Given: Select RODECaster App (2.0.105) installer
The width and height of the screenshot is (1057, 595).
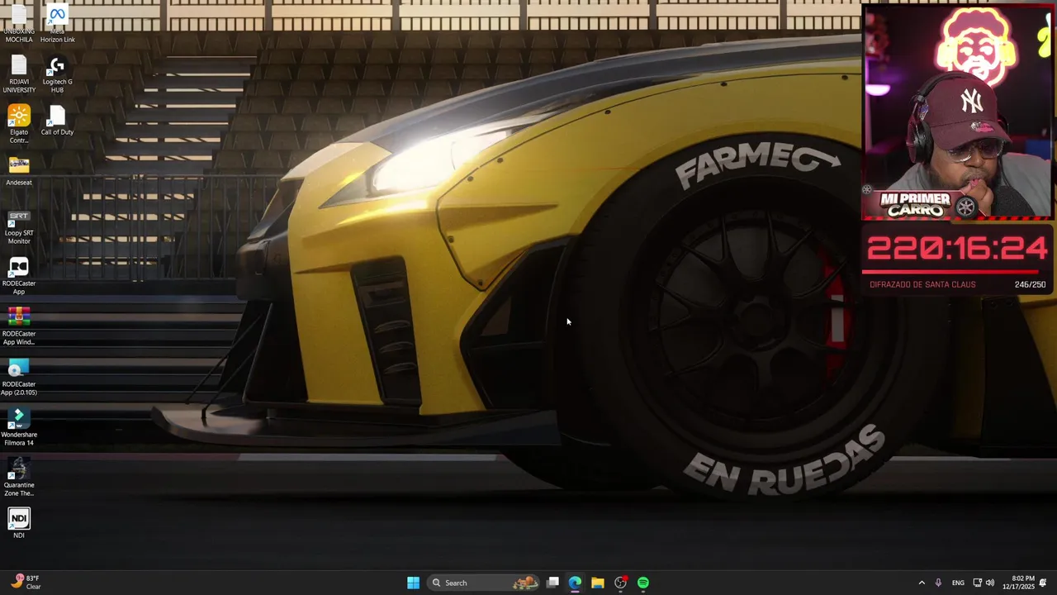Looking at the screenshot, I should click(19, 377).
